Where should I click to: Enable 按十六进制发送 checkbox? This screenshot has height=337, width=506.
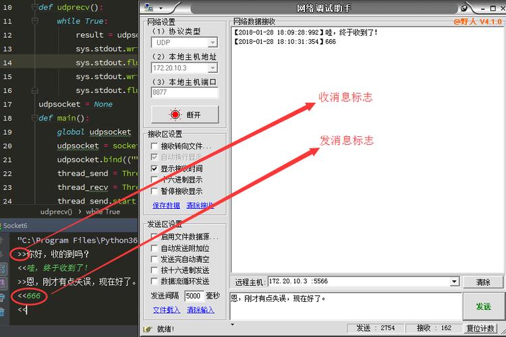coord(154,270)
